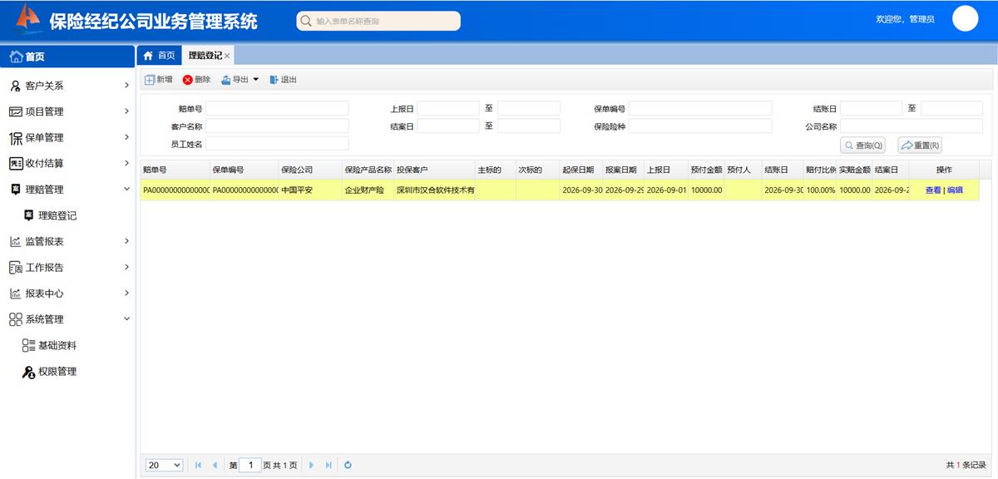The image size is (998, 479).
Task: Click the 员工姓名 input field
Action: tap(277, 144)
